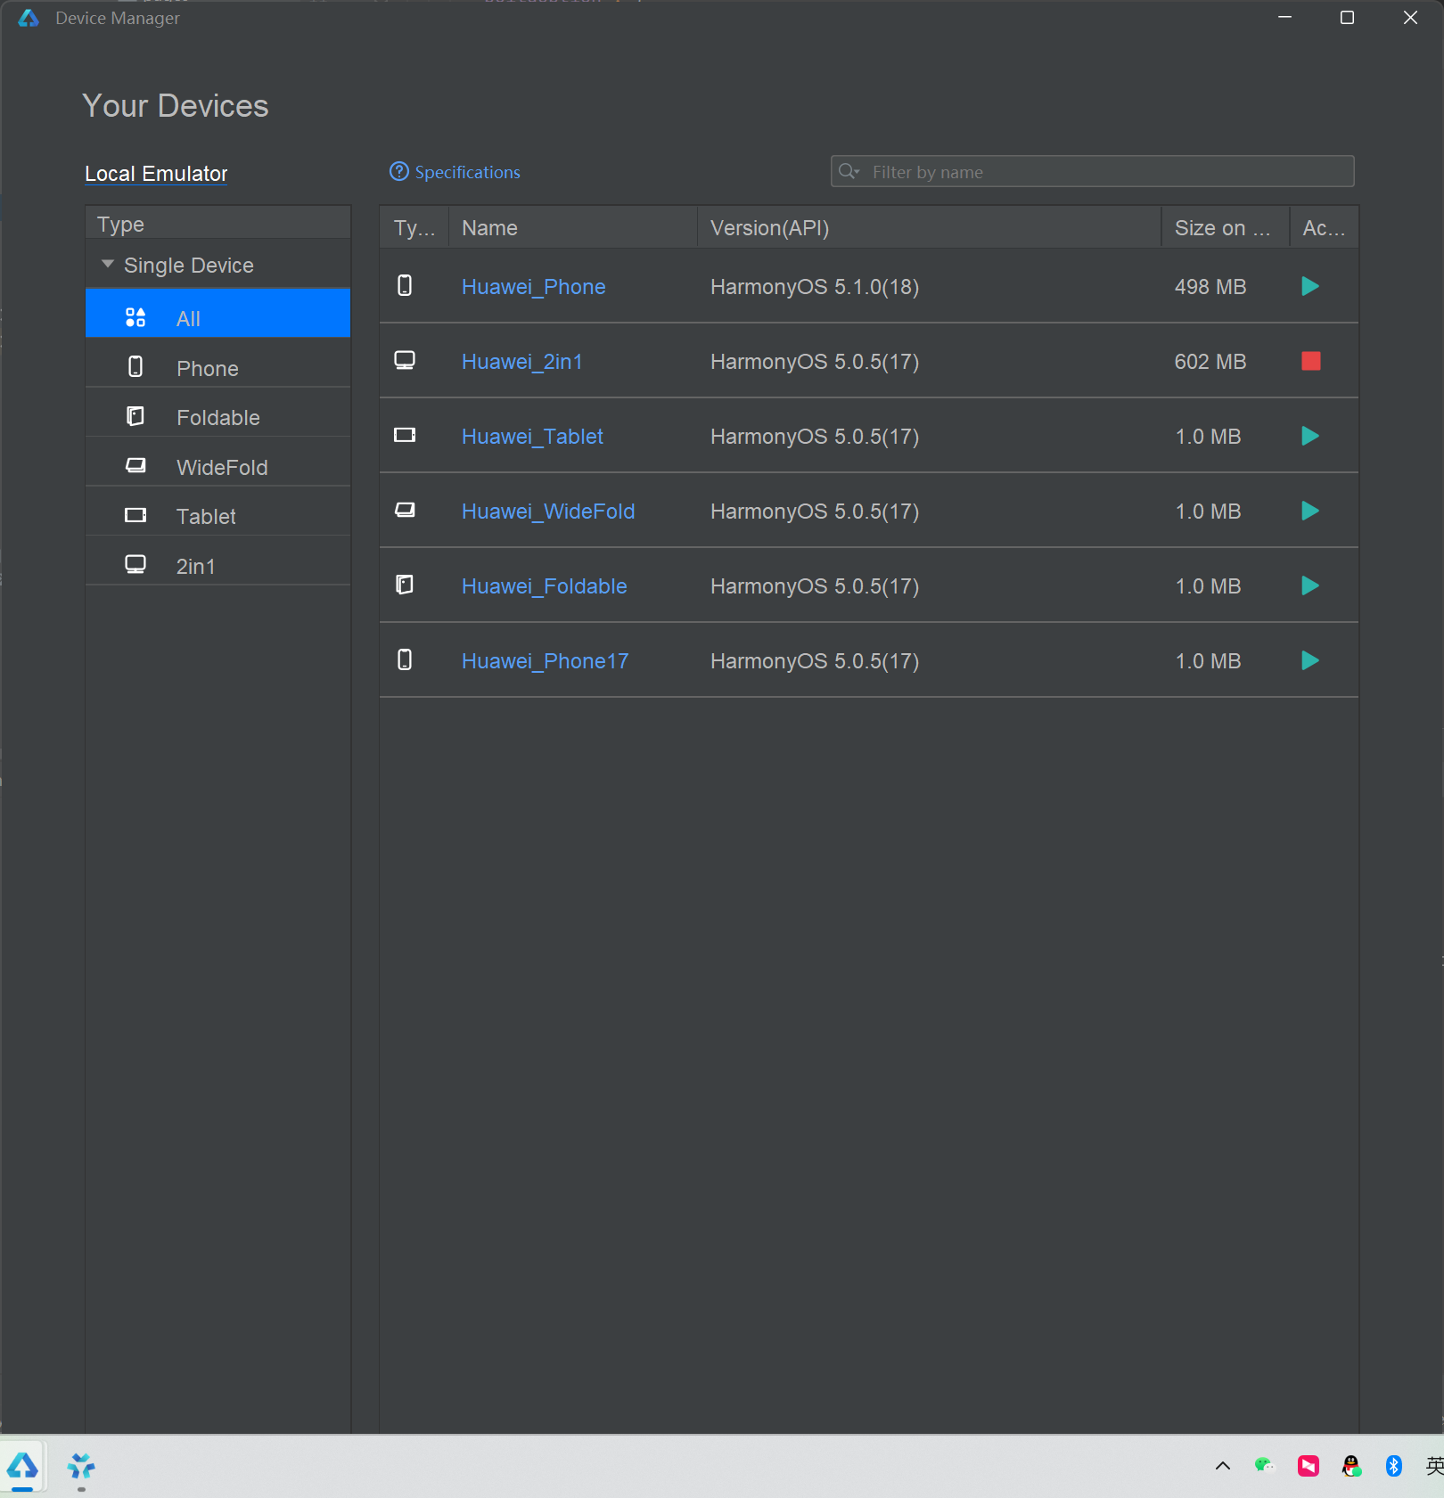Start the Huawei_Foldable emulator

[x=1309, y=585]
